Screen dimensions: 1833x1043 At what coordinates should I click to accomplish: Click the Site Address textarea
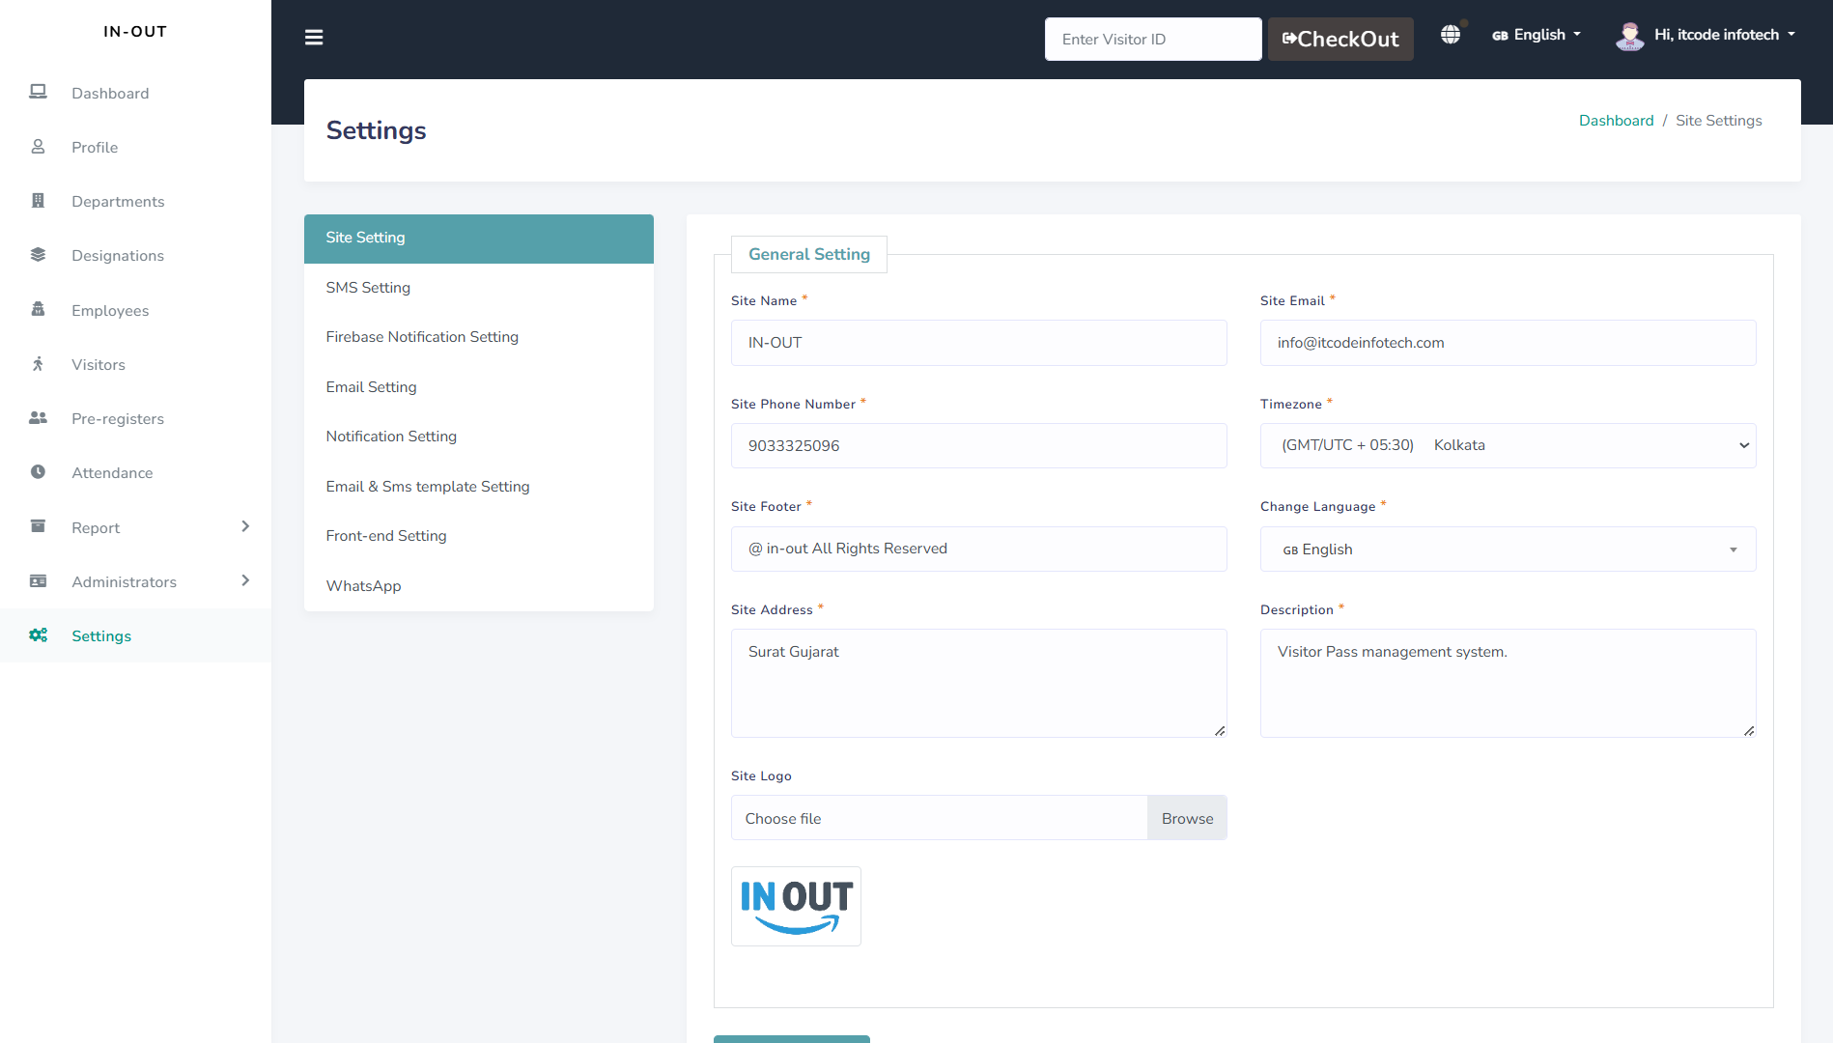click(978, 683)
